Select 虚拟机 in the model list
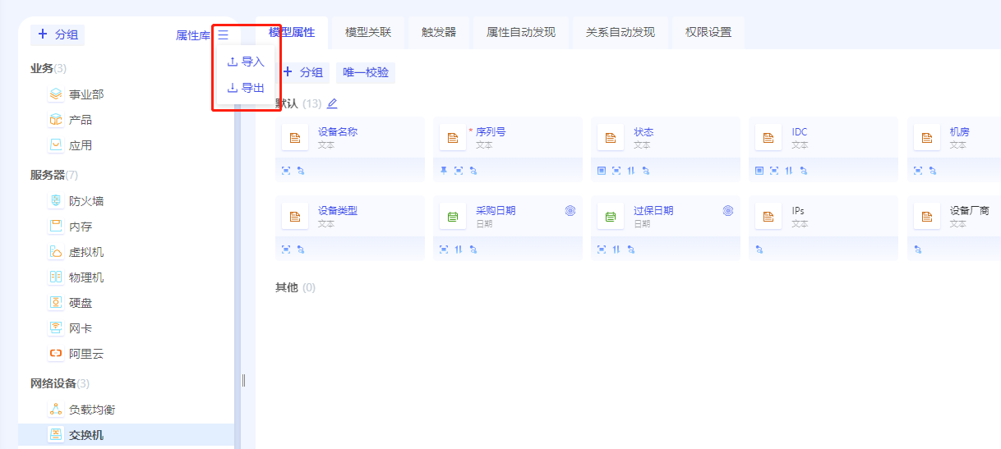 coord(86,252)
